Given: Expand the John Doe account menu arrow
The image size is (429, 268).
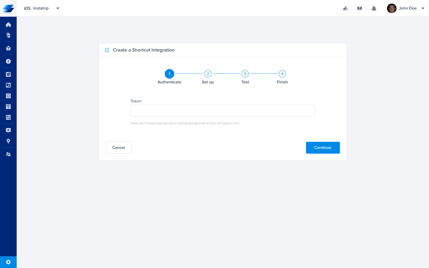Looking at the screenshot, I should point(423,8).
